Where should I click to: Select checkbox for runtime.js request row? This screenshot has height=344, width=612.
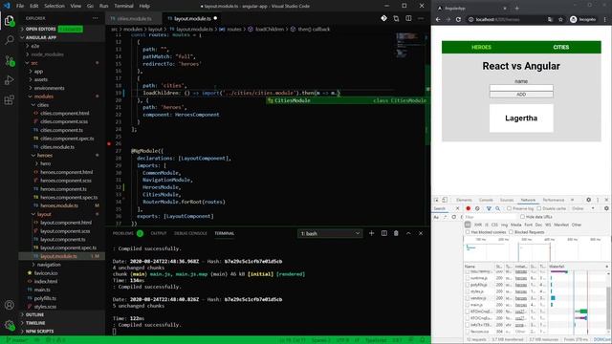click(468, 278)
